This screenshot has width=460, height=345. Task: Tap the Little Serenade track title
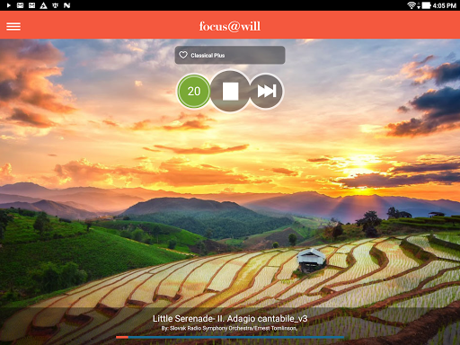(x=230, y=319)
